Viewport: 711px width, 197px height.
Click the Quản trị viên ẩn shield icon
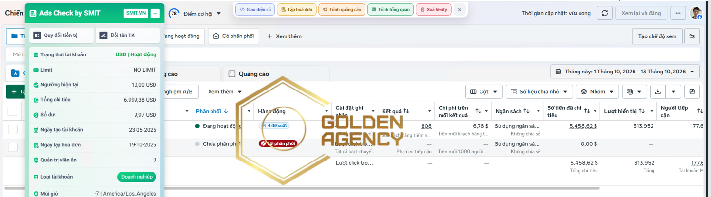click(36, 160)
